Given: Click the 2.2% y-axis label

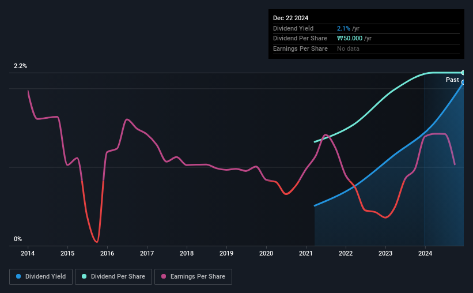Looking at the screenshot, I should coord(20,66).
